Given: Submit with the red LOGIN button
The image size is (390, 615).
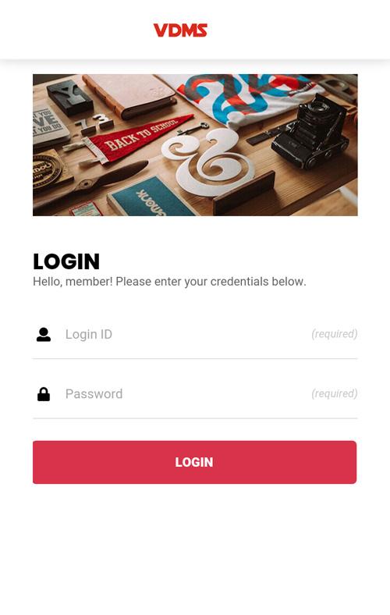Looking at the screenshot, I should (195, 462).
